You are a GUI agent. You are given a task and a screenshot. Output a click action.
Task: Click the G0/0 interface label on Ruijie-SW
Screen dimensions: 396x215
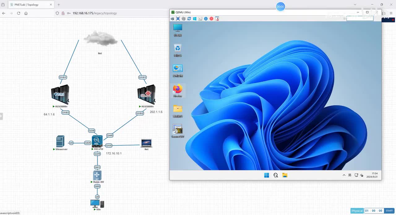97,186
